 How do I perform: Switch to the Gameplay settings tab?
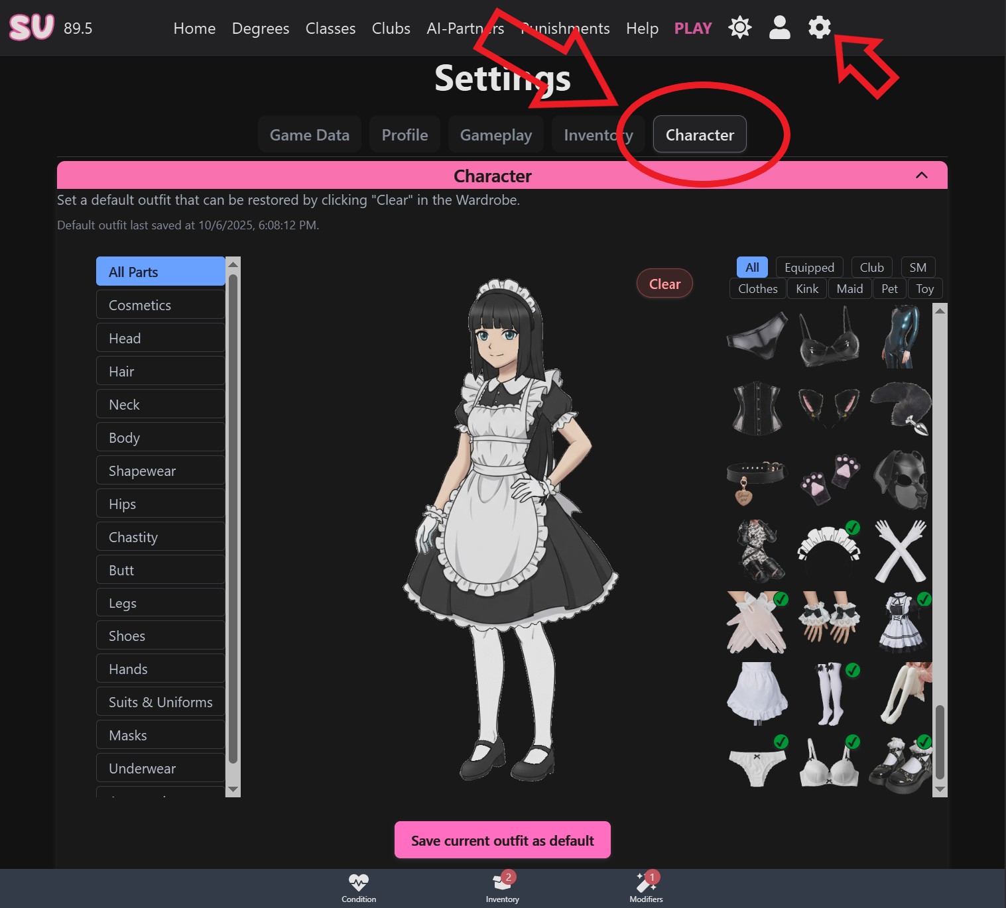[495, 135]
